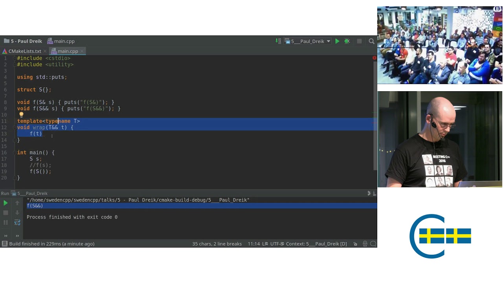Open the inspector hat icon in status bar
Viewport: 503px width, 283px height.
(365, 244)
